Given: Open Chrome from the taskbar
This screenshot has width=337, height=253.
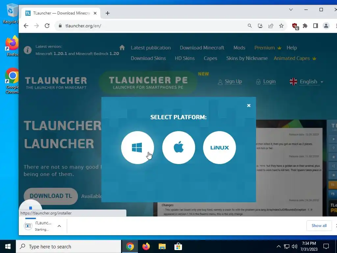Looking at the screenshot, I should pos(130,246).
